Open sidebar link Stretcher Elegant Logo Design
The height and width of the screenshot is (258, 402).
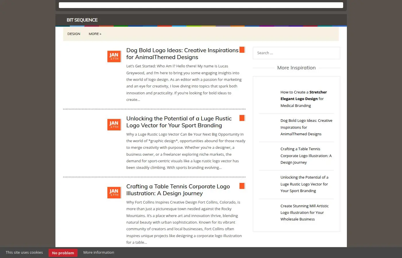click(304, 99)
